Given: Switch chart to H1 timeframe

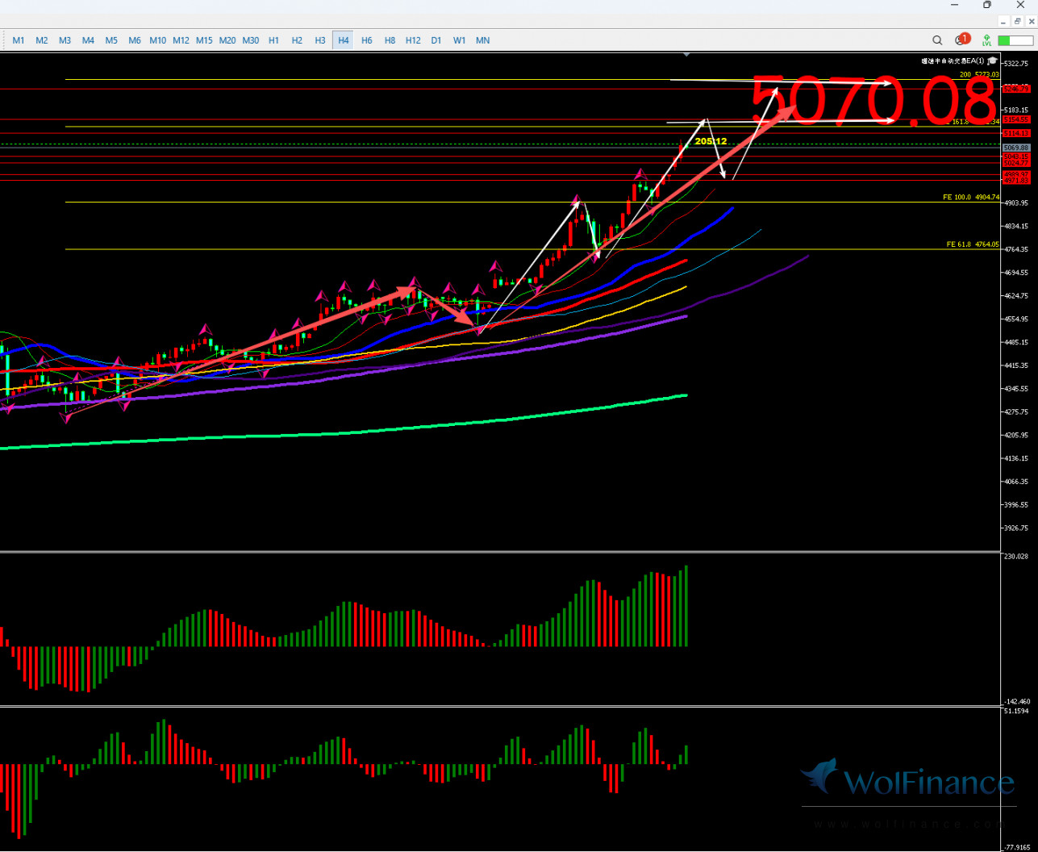Looking at the screenshot, I should (x=274, y=40).
